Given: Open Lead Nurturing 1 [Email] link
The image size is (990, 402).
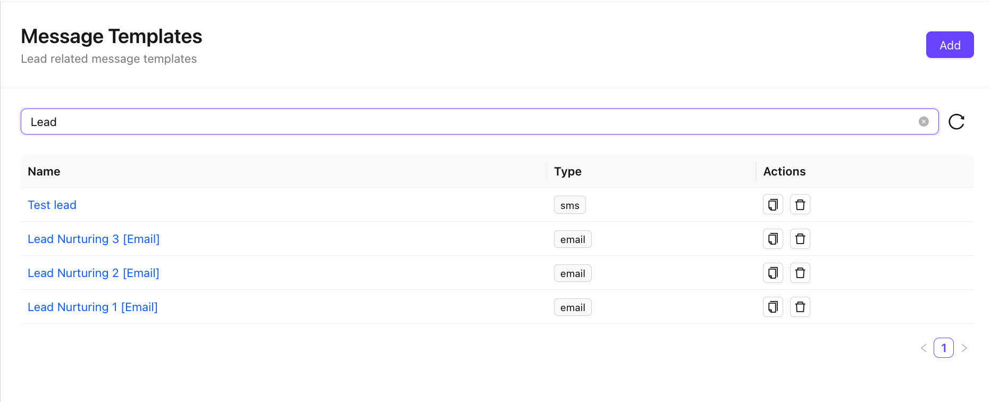Looking at the screenshot, I should [93, 307].
